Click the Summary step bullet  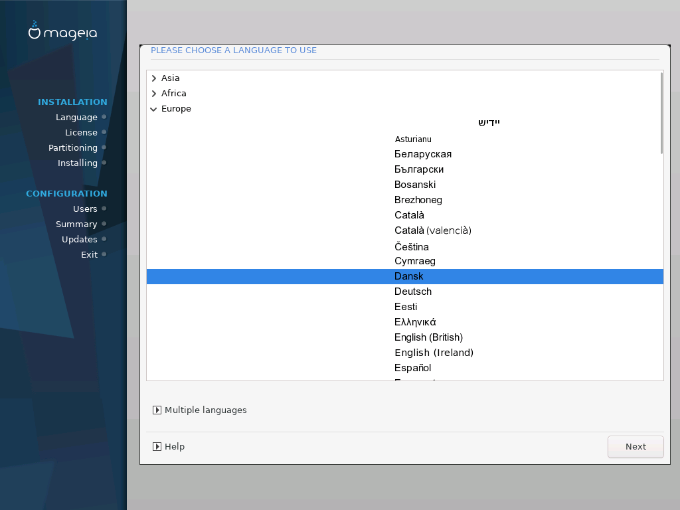coord(104,224)
